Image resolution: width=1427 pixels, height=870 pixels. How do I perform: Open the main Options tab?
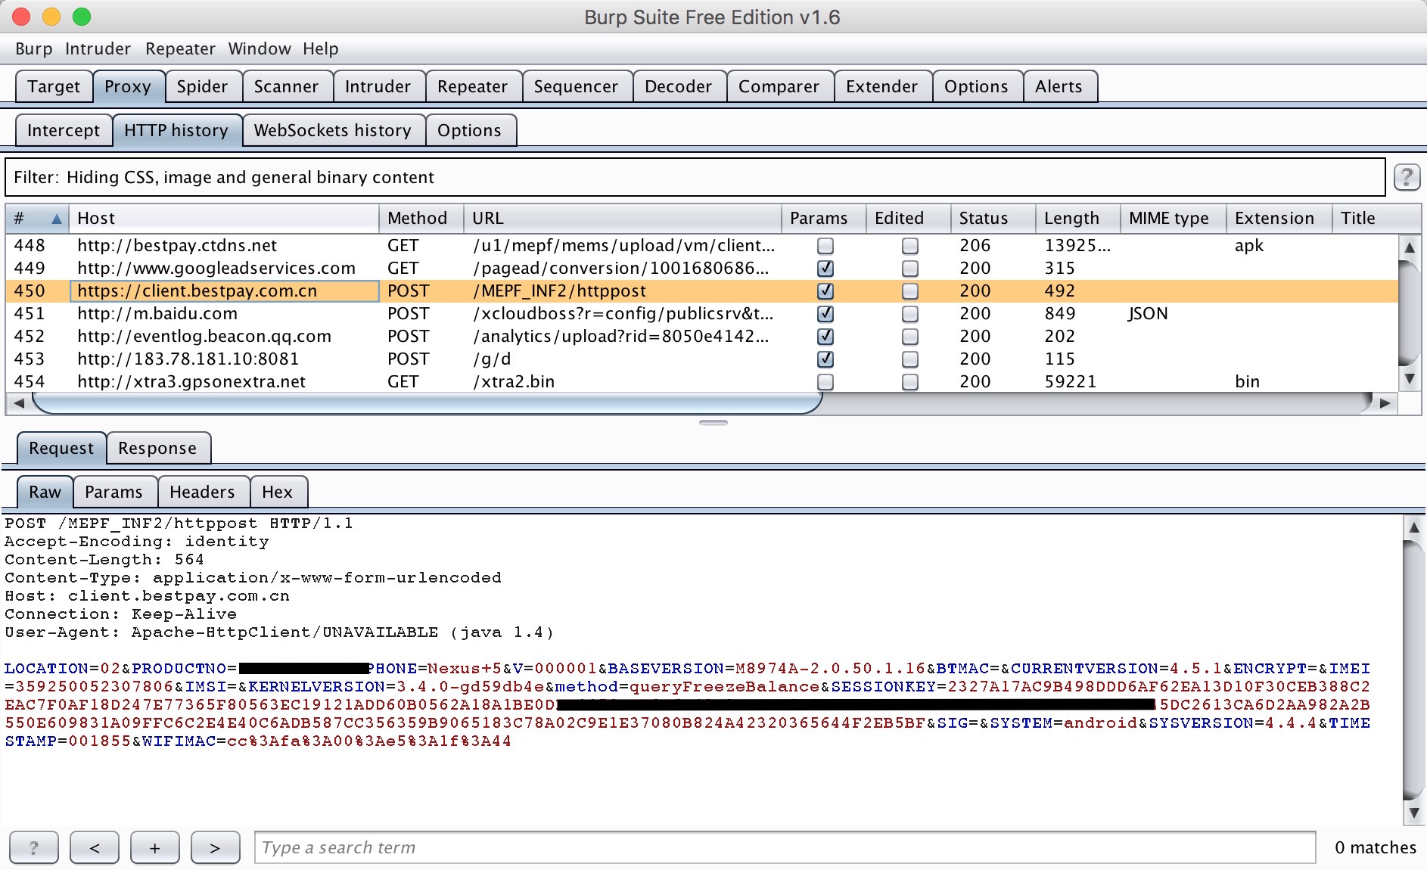click(x=976, y=86)
